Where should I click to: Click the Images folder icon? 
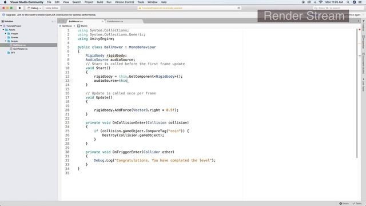9,34
